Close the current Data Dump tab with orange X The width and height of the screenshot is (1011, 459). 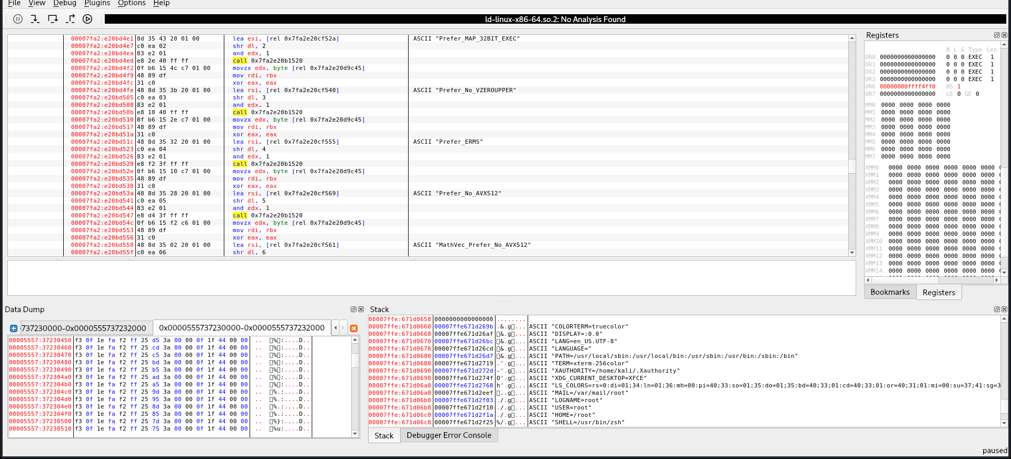pos(354,328)
